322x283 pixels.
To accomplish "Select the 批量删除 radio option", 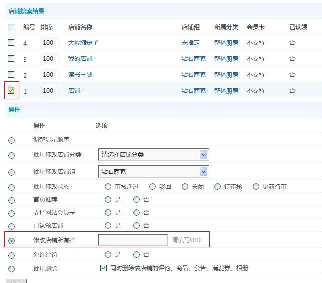I will (x=11, y=269).
